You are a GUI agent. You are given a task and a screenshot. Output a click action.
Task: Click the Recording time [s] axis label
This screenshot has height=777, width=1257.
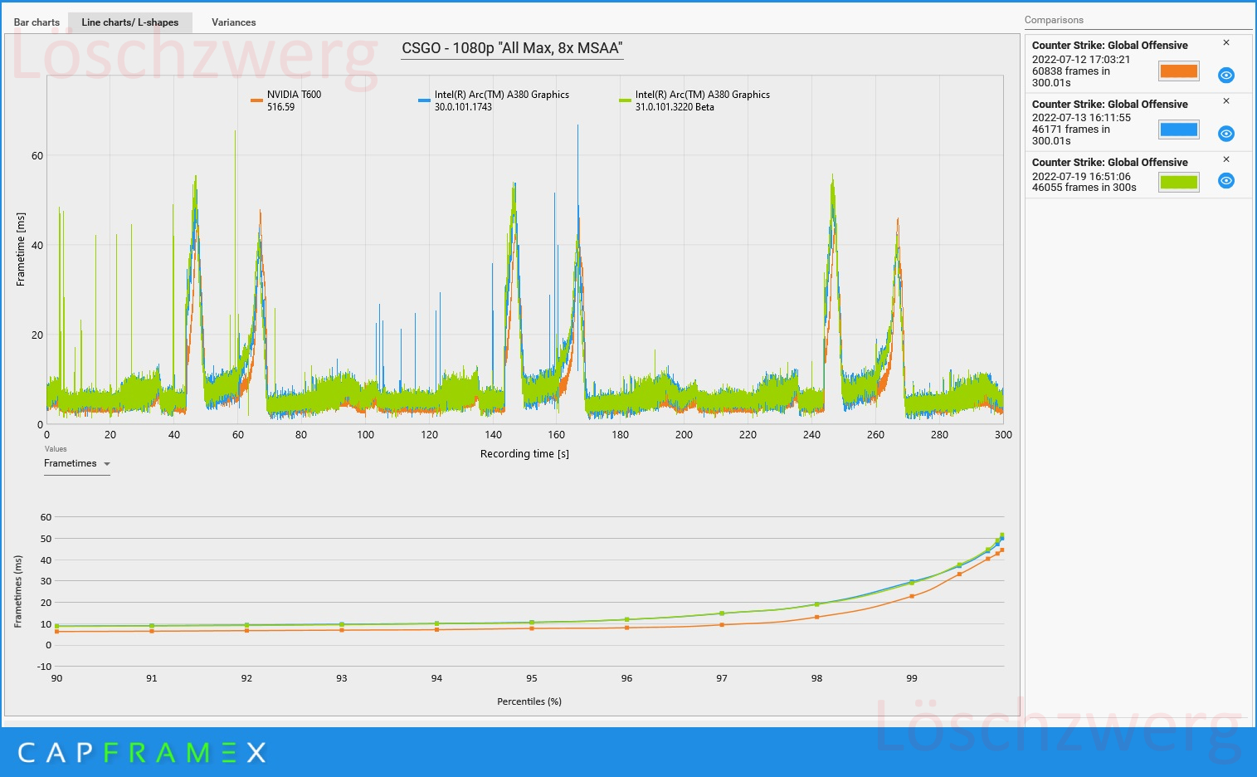(x=524, y=454)
